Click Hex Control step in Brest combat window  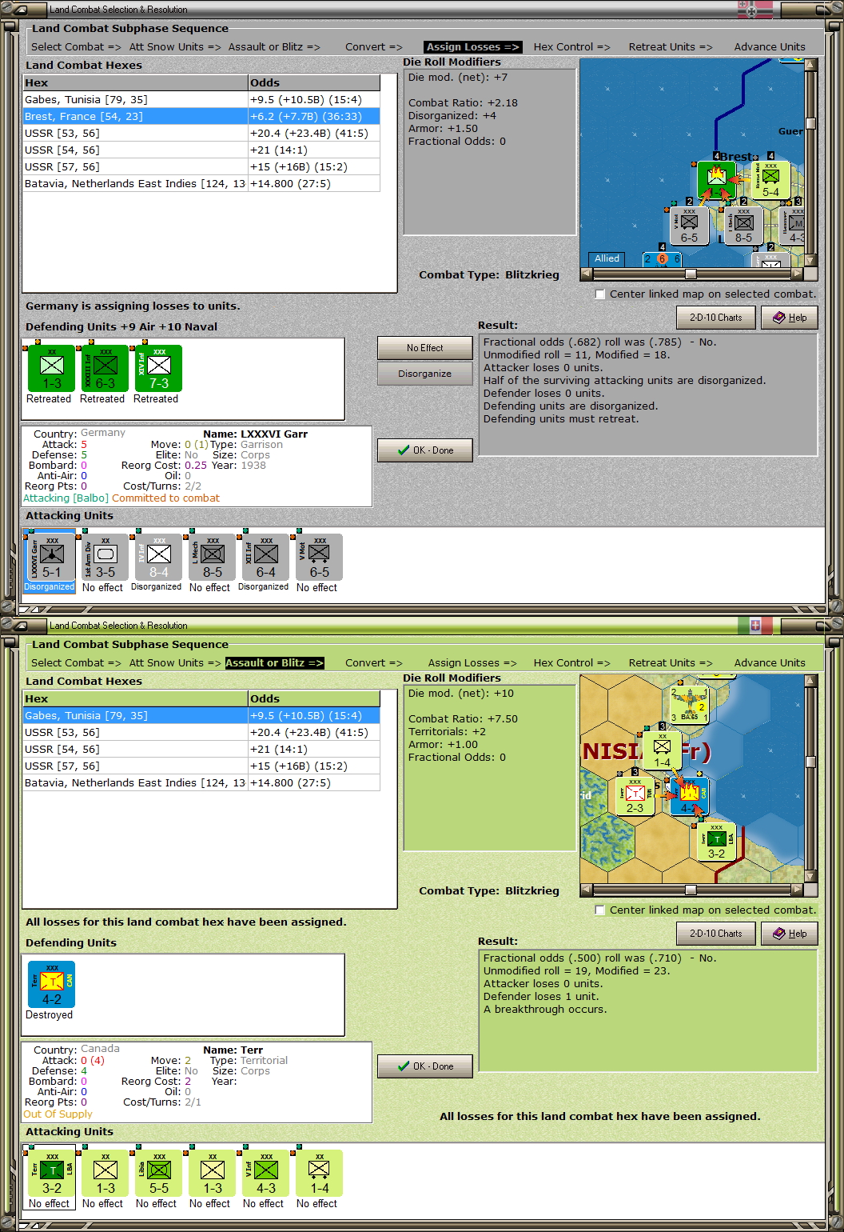571,47
